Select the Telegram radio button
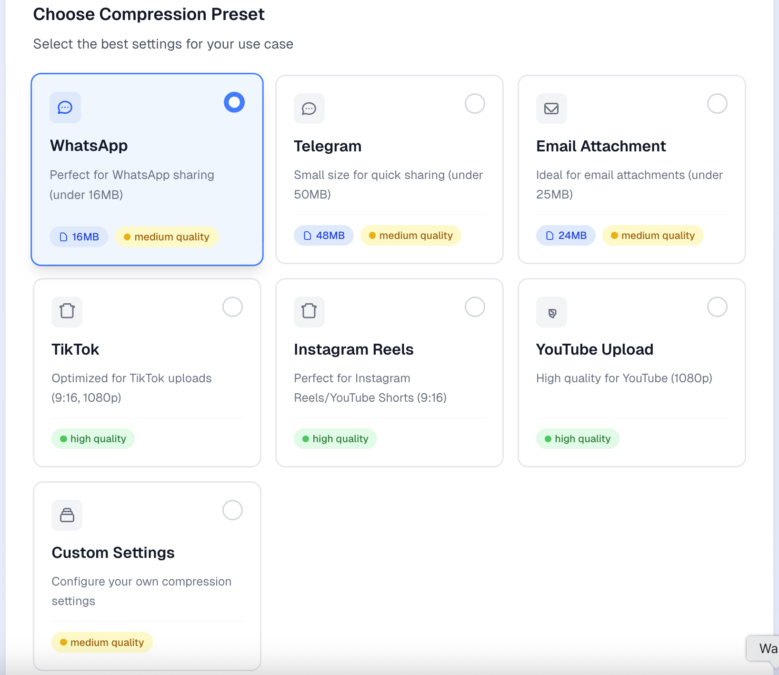The width and height of the screenshot is (779, 675). (475, 103)
